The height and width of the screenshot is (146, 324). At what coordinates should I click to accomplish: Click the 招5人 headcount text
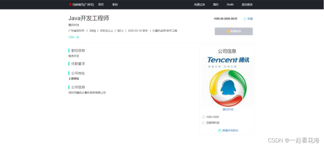(120, 31)
